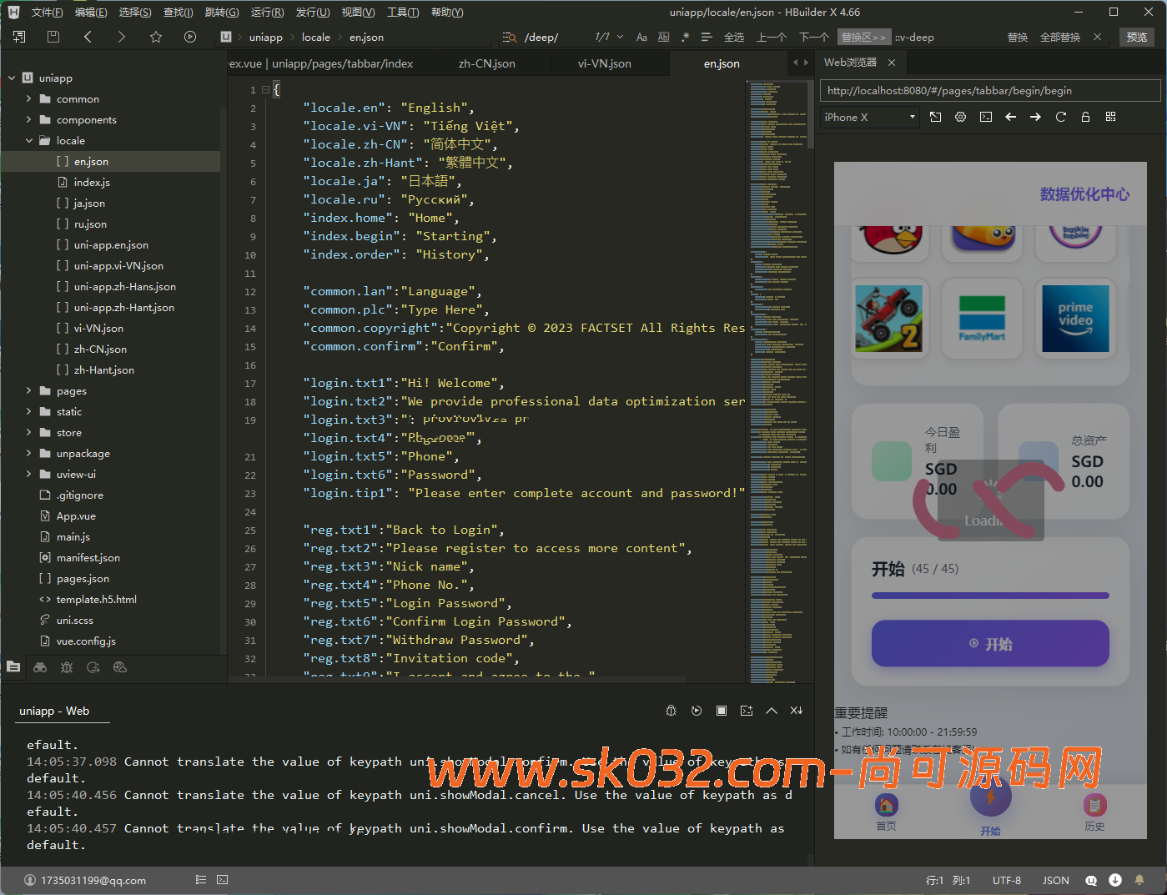Open the debug bug icon in sidebar footer
This screenshot has height=895, width=1167.
pos(67,667)
